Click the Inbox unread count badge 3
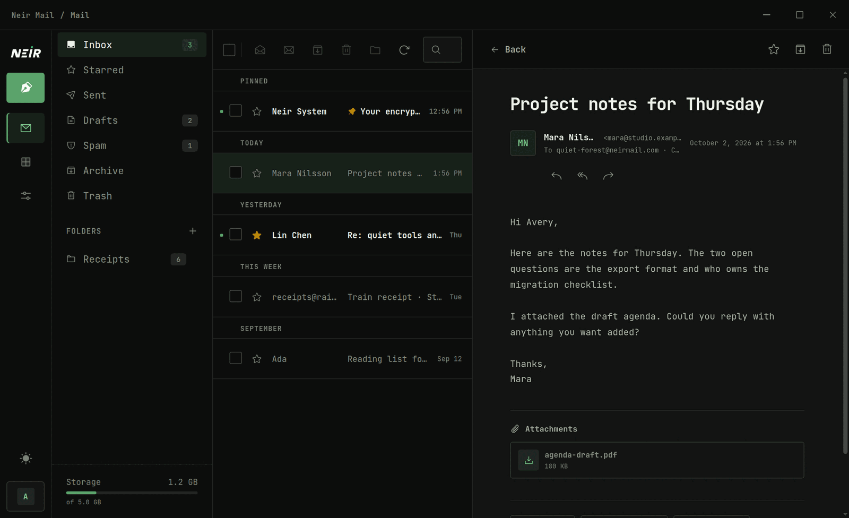Viewport: 849px width, 518px height. pos(190,45)
